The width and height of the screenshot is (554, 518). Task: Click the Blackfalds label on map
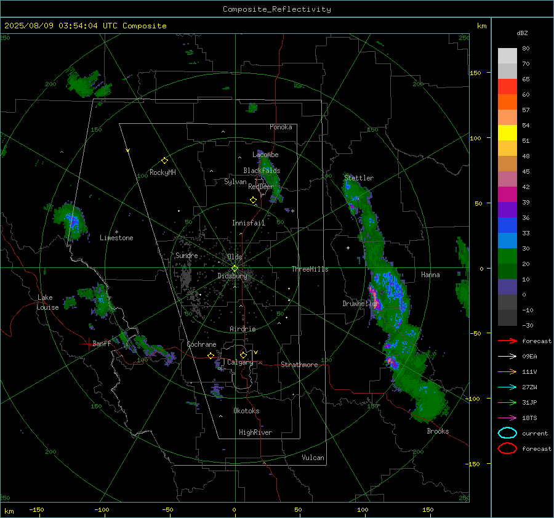click(x=262, y=171)
